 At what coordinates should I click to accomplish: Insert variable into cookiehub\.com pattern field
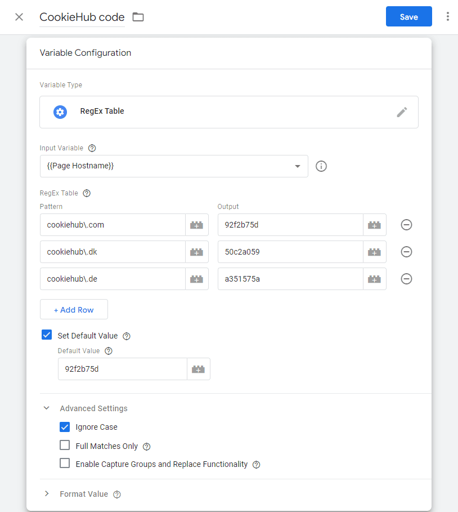click(x=196, y=225)
